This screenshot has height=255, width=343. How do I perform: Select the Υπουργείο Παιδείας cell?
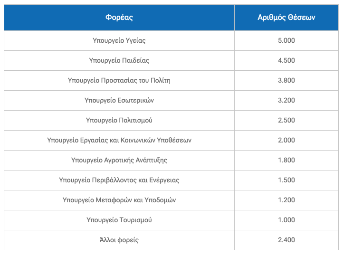(119, 60)
